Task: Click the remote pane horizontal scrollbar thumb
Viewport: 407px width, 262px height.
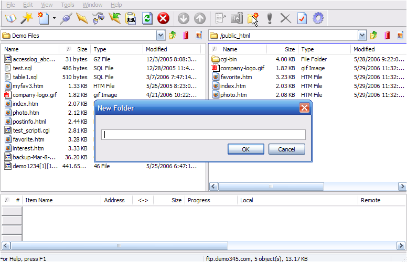Action: 271,187
